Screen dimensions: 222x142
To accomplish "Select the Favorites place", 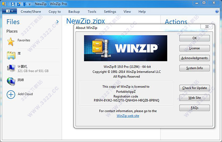I will pyautogui.click(x=24, y=40).
